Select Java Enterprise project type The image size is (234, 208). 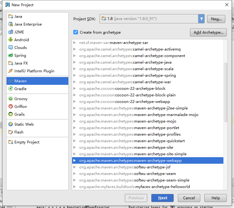click(28, 24)
